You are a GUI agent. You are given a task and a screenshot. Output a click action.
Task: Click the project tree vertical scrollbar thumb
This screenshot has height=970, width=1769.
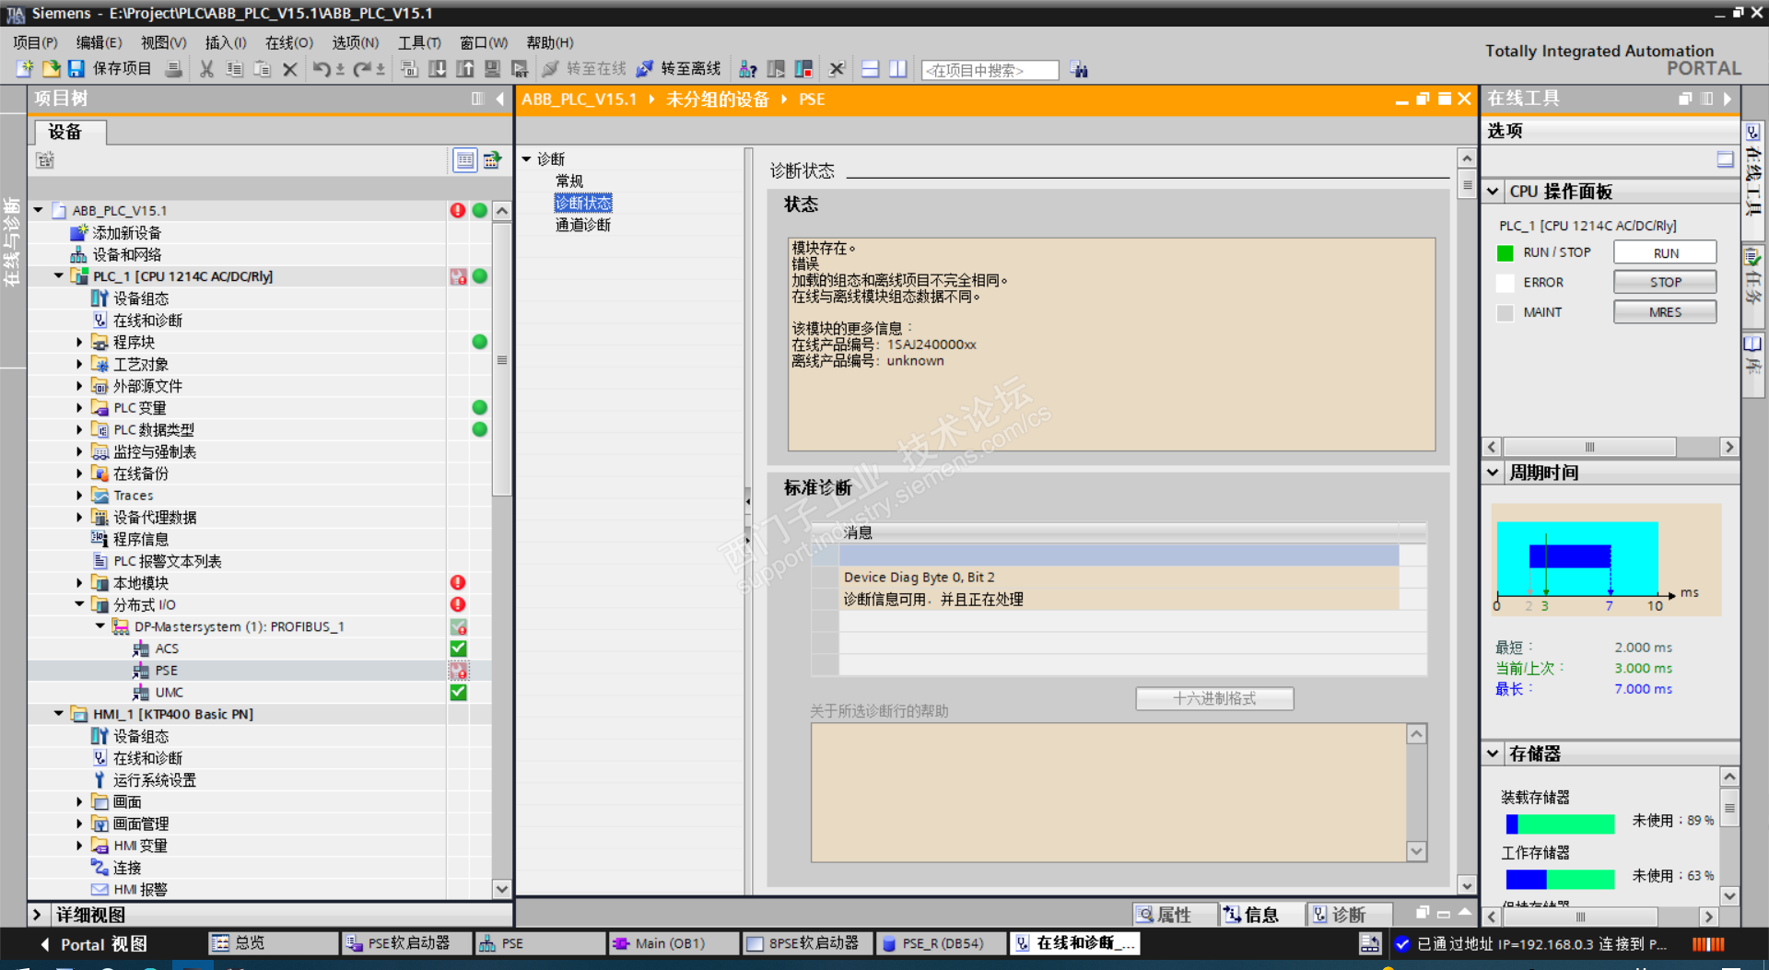tap(502, 360)
